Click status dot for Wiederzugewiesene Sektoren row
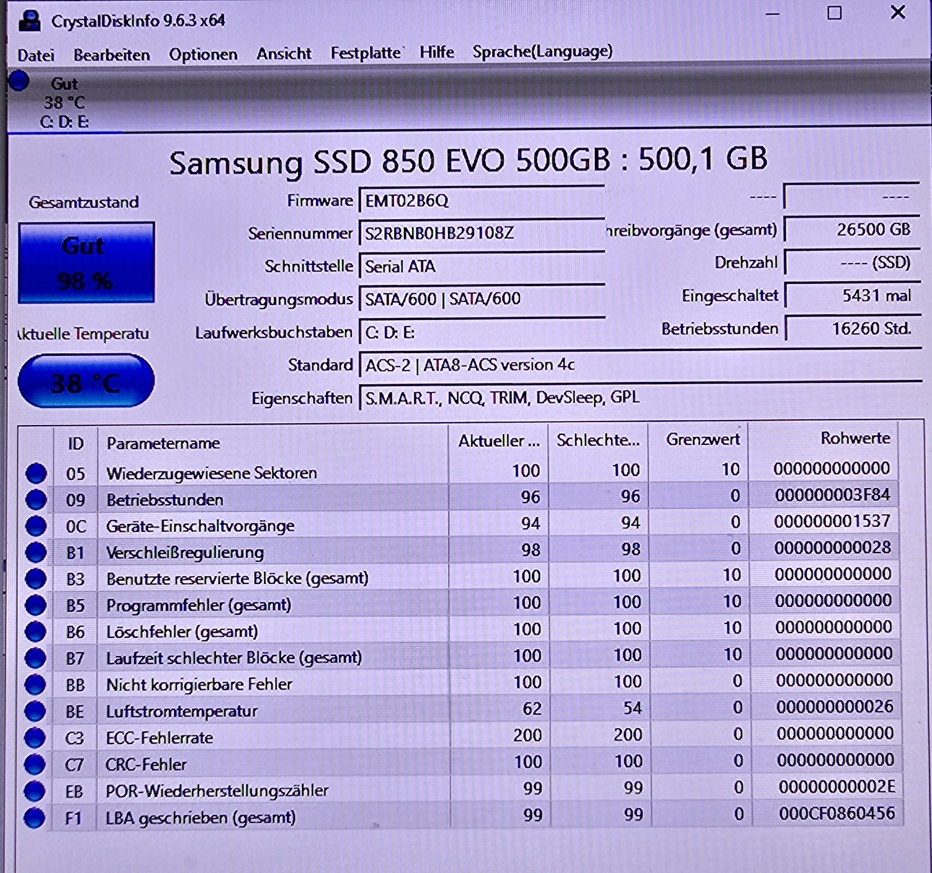 (35, 473)
